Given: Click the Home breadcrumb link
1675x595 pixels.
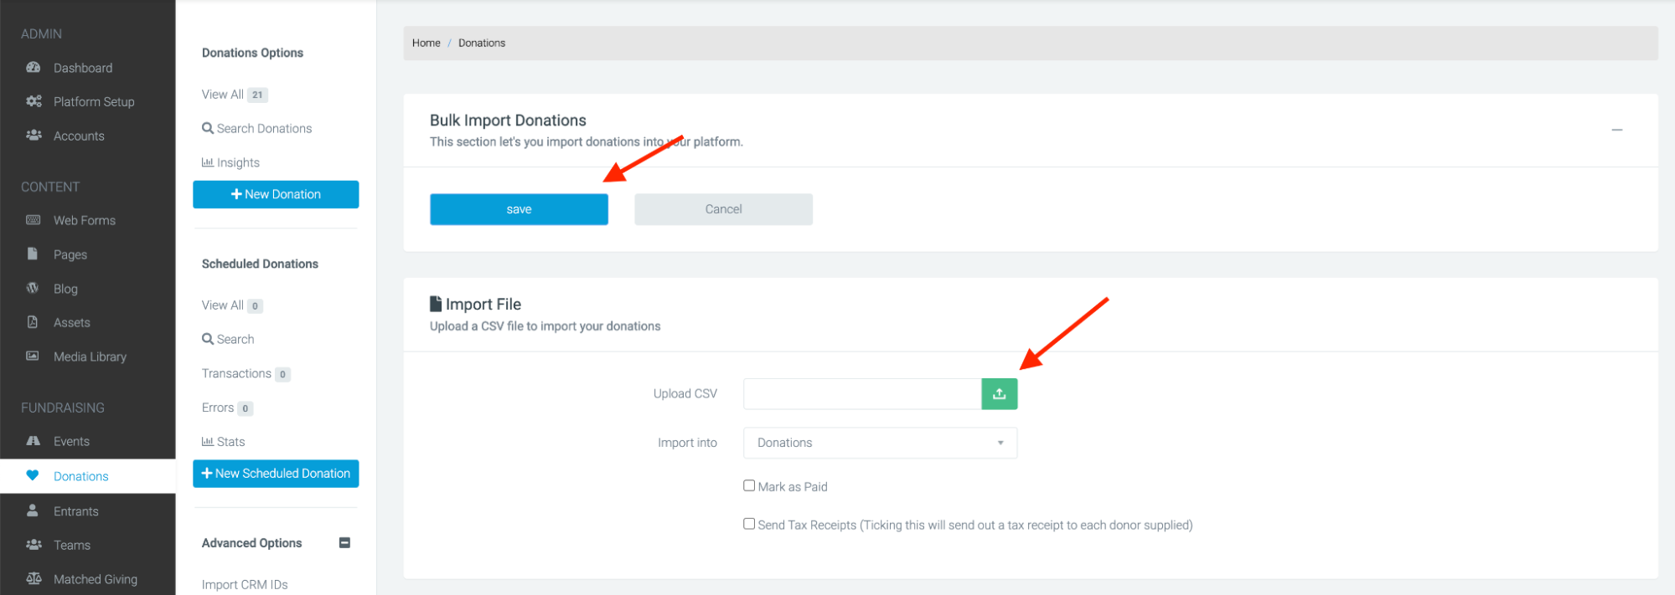Looking at the screenshot, I should point(426,43).
